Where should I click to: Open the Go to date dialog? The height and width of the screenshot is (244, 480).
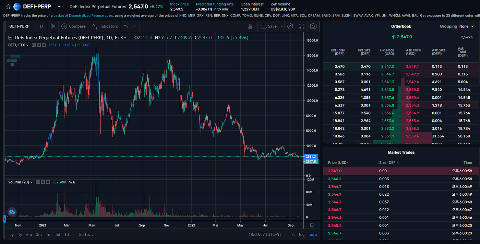(86, 234)
